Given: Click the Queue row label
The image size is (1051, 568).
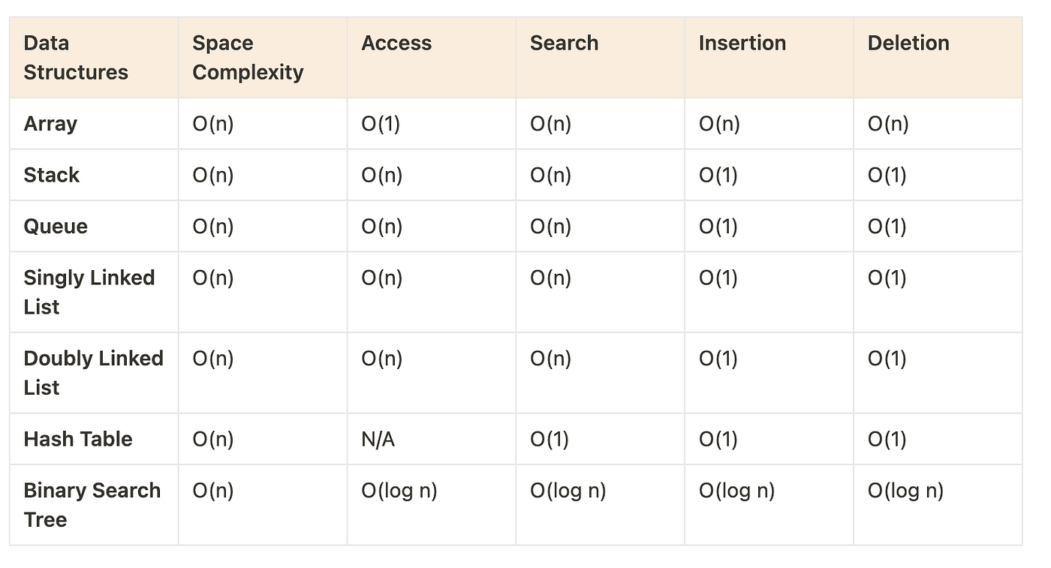Looking at the screenshot, I should (x=56, y=227).
